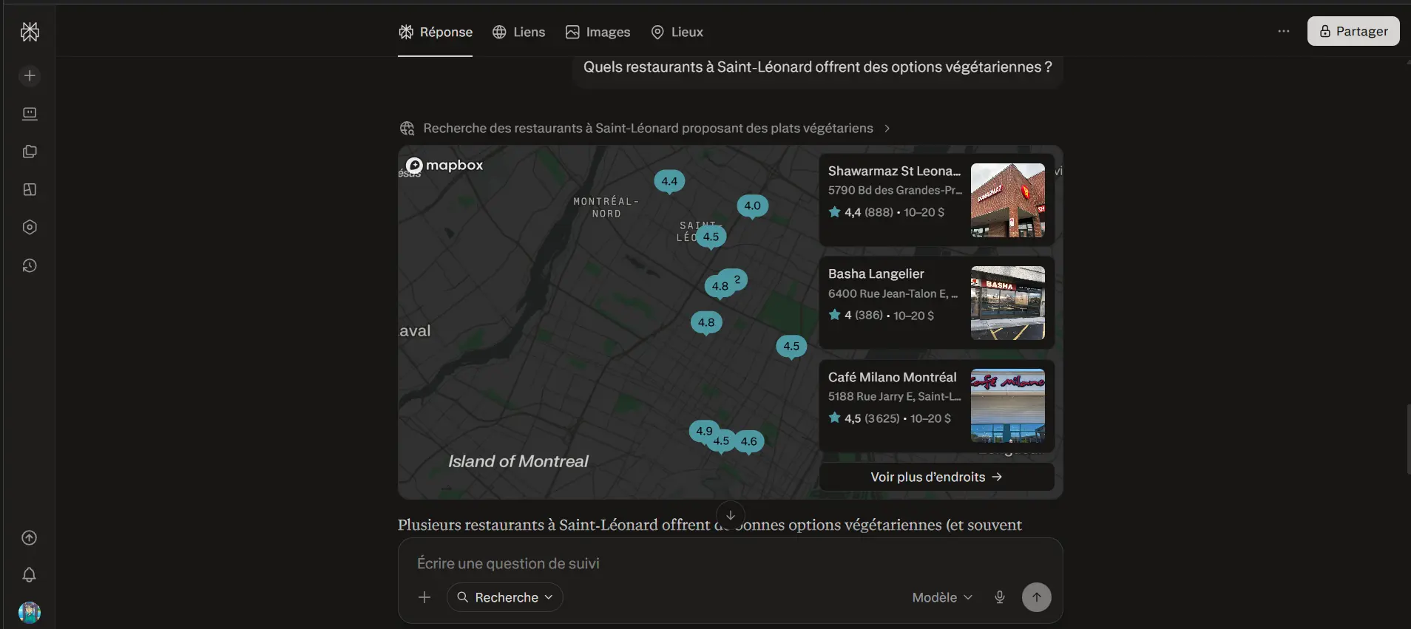The width and height of the screenshot is (1411, 629).
Task: Open notifications bell icon
Action: [30, 574]
